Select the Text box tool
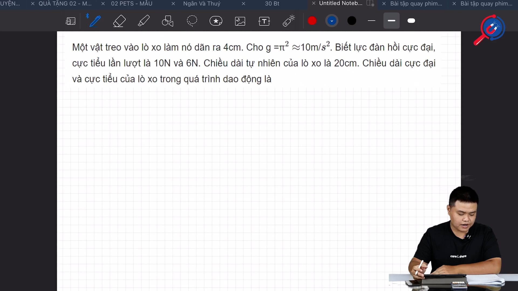The image size is (518, 291). tap(264, 21)
